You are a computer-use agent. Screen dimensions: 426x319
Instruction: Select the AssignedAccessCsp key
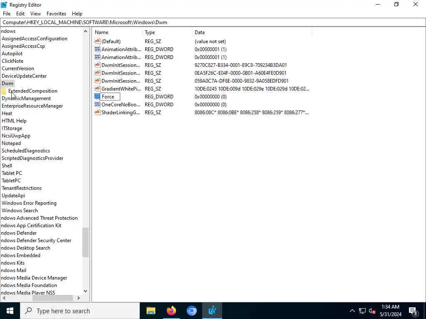(x=23, y=46)
